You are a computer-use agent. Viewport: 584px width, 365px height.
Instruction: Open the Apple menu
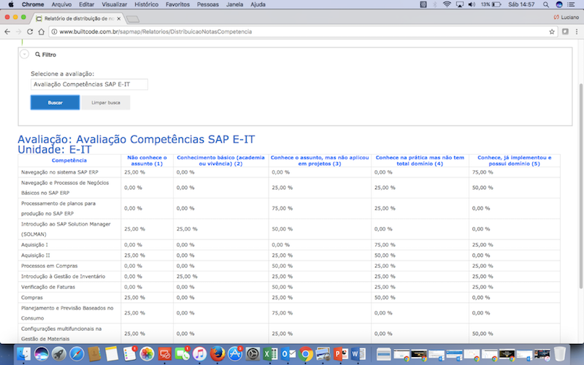click(11, 4)
